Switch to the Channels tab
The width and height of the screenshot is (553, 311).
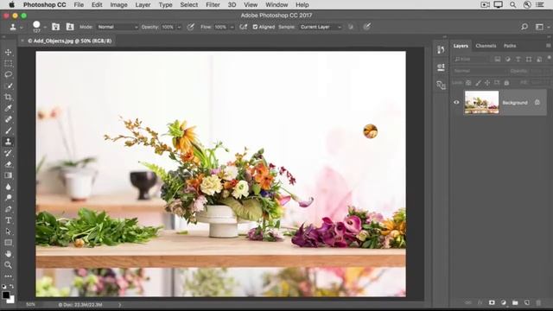tap(486, 46)
